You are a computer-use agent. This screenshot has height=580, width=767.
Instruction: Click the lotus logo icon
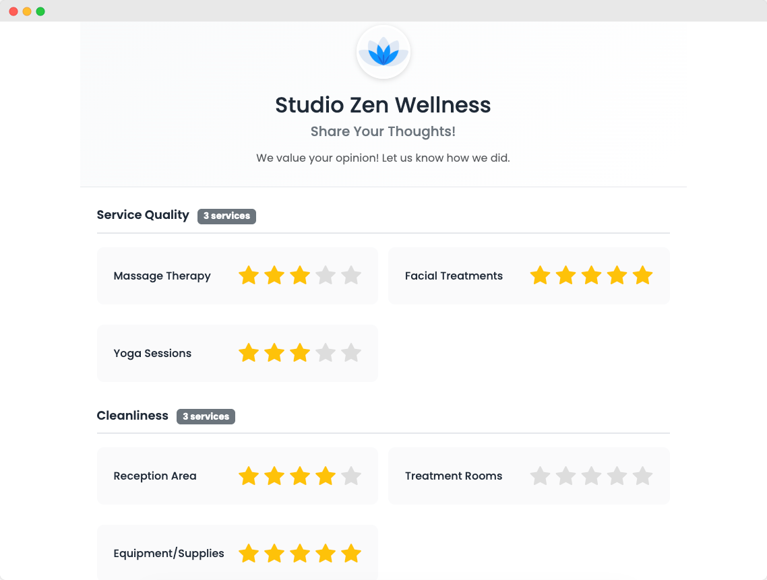pos(383,53)
